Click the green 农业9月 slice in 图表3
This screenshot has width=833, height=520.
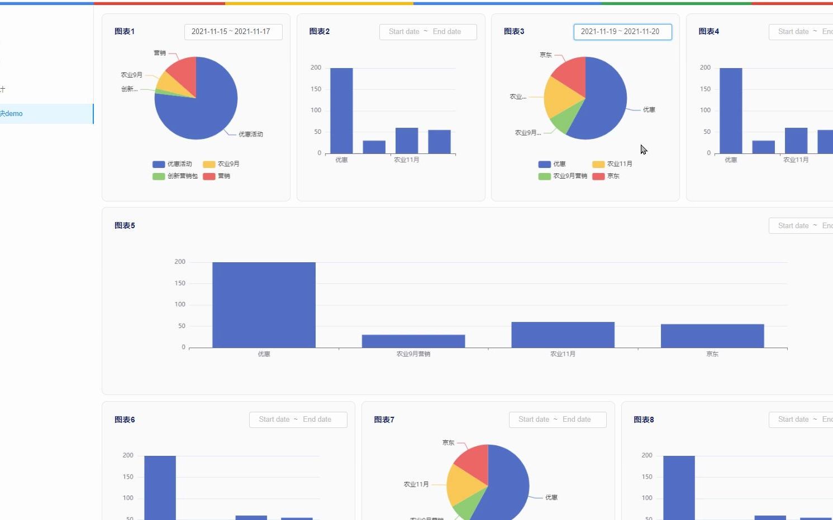pos(566,118)
